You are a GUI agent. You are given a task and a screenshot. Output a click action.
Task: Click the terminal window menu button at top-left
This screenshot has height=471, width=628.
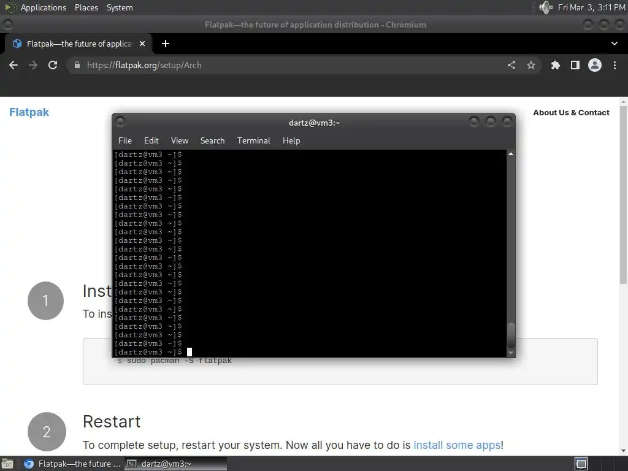coord(120,121)
